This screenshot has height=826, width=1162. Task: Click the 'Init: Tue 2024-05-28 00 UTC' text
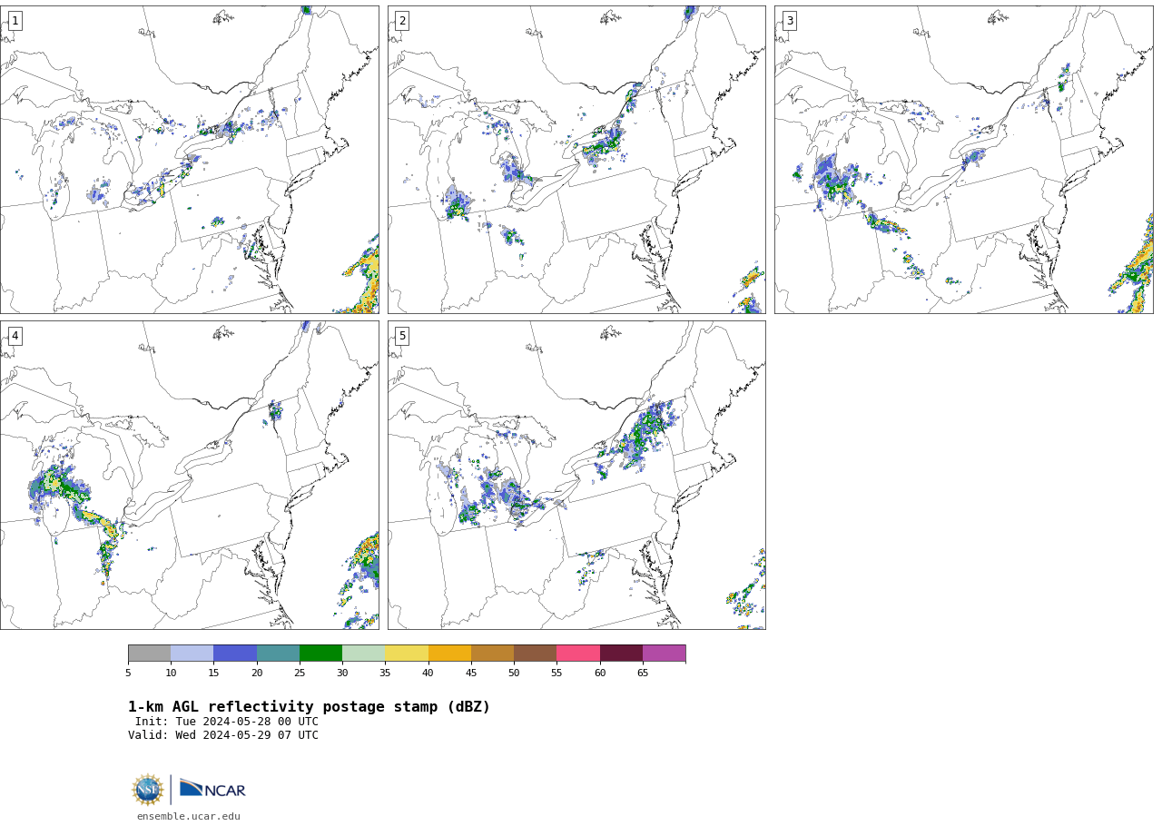pos(227,722)
